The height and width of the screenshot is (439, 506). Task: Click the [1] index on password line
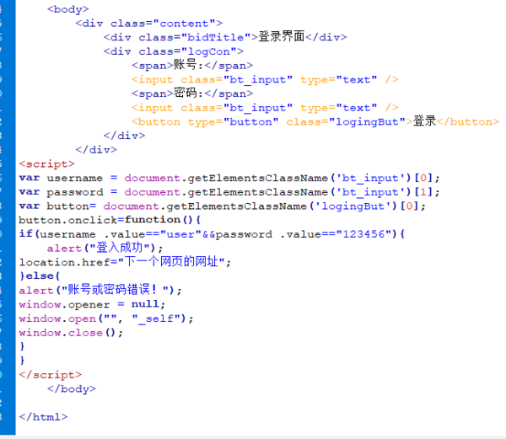[x=423, y=192]
